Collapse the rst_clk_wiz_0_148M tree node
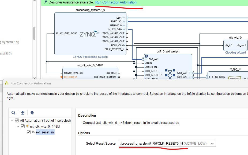Viewport: 248px width, 155px height. click(x=18, y=127)
